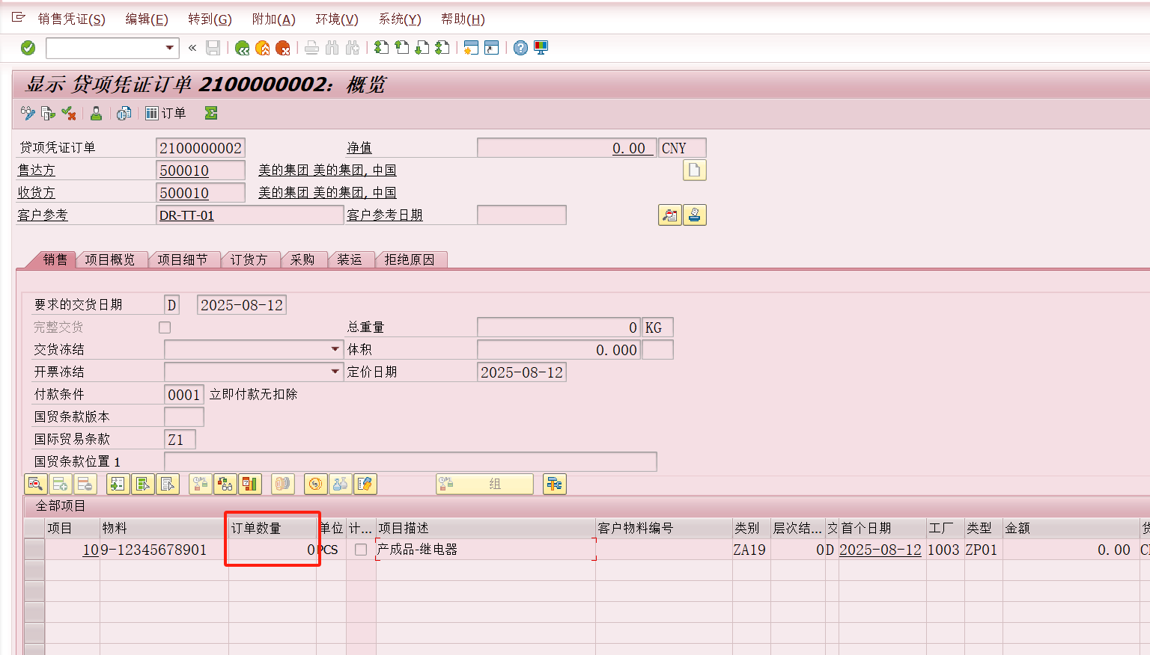Click the 客户参考 field containing DR-TT-01
Screen dimensions: 1150x655
click(x=250, y=215)
